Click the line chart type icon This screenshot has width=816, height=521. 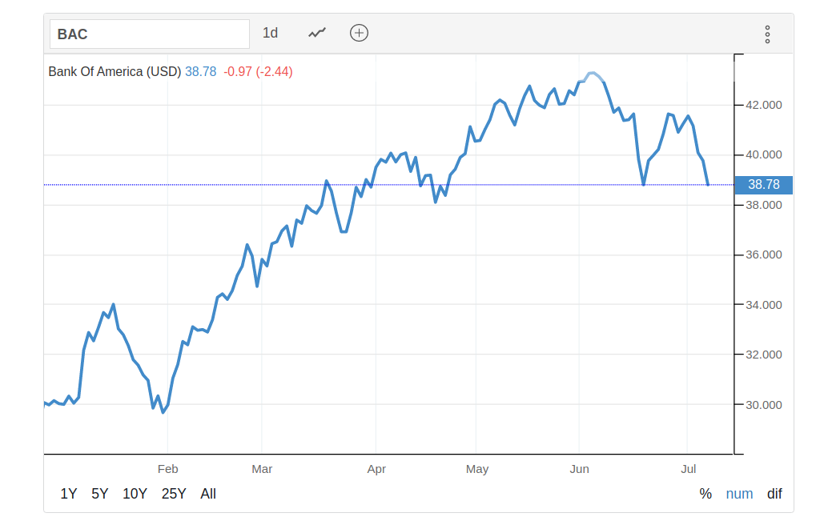pos(317,33)
